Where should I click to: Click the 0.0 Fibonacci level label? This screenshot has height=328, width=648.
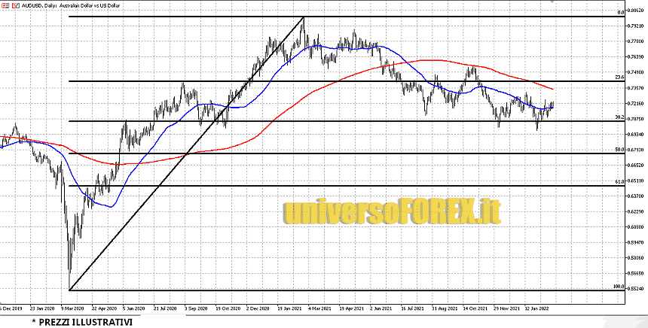(x=620, y=13)
